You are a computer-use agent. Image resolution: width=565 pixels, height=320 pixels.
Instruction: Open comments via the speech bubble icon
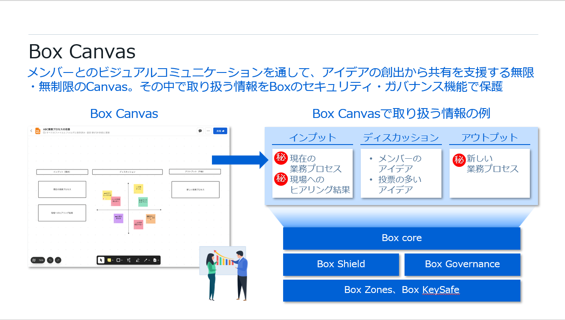point(200,131)
